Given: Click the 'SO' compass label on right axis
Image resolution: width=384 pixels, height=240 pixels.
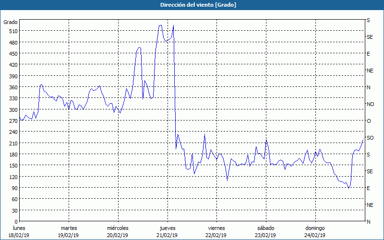Looking at the screenshot, I should pos(370,138).
